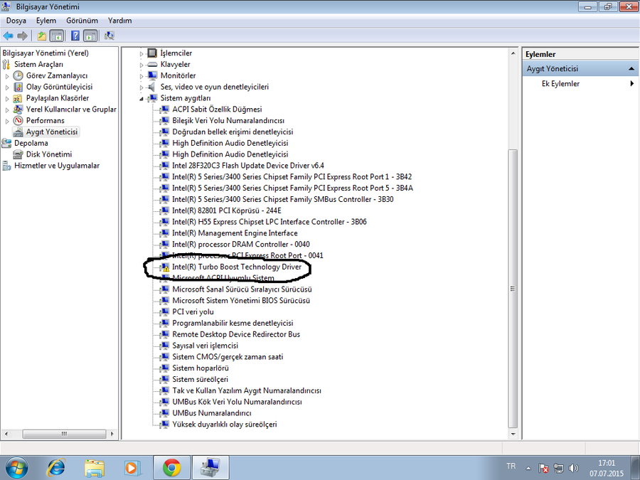Expand the Performans node
640x480 pixels.
coord(7,121)
